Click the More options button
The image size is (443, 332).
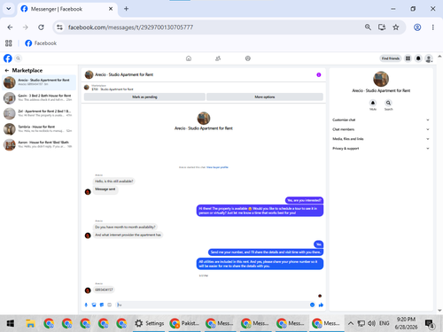click(x=265, y=97)
